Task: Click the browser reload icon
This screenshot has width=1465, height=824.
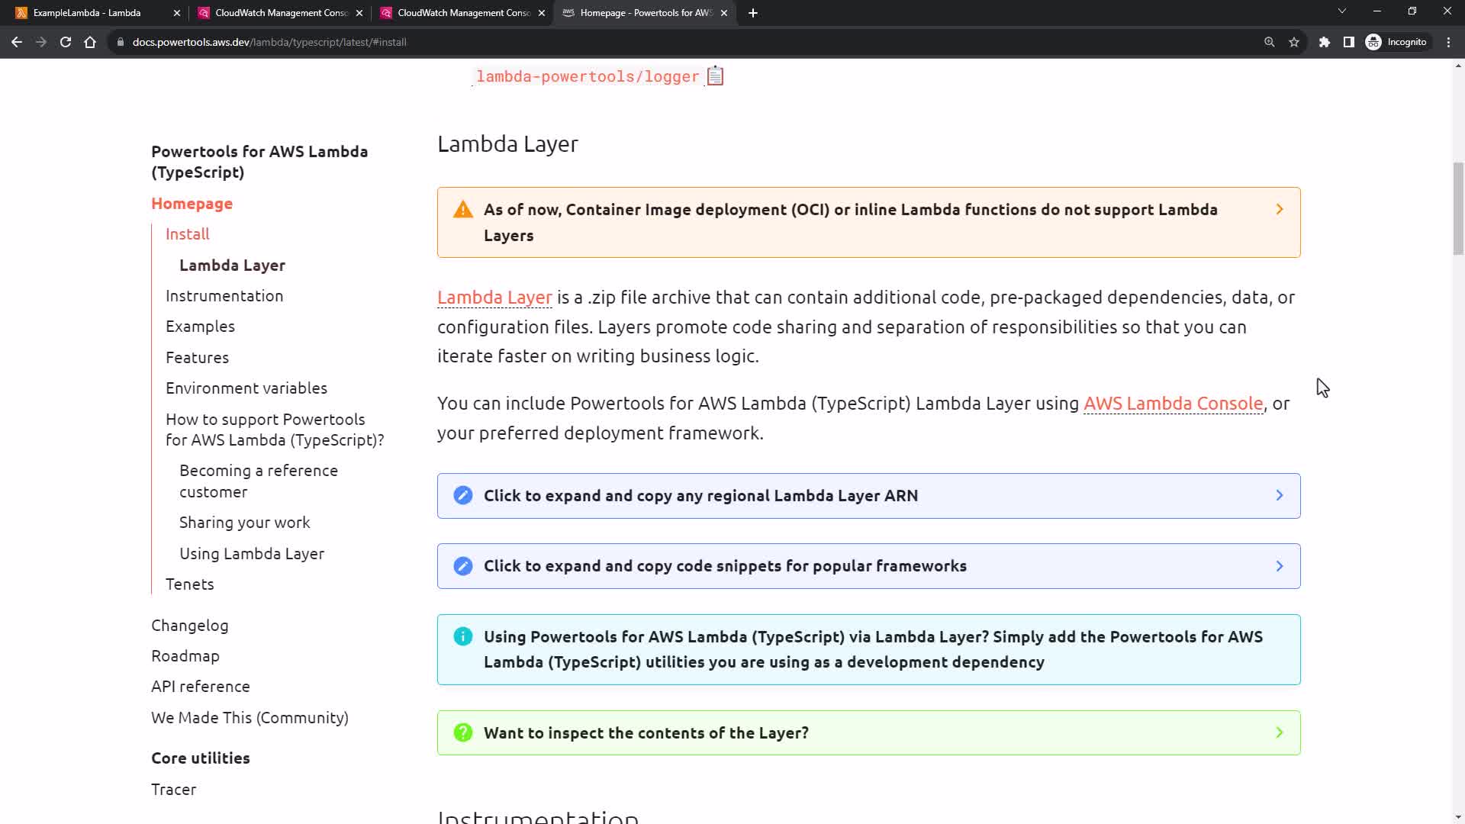Action: click(x=66, y=43)
